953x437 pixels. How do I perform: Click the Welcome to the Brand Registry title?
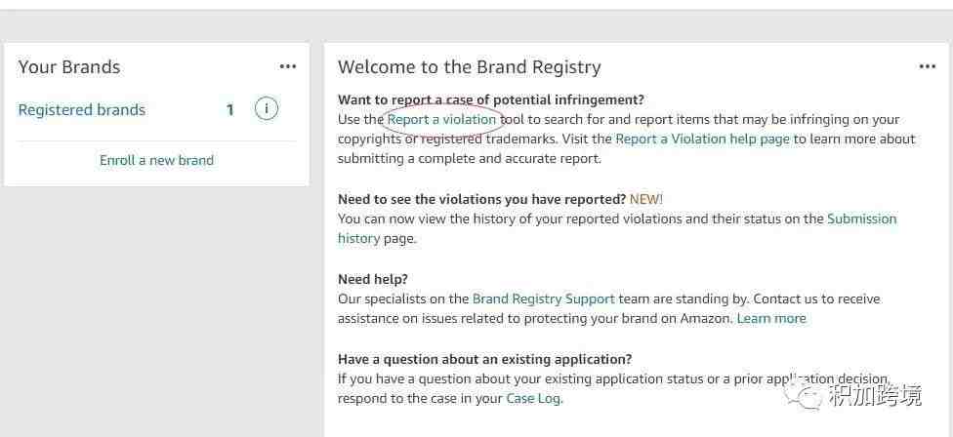[470, 66]
